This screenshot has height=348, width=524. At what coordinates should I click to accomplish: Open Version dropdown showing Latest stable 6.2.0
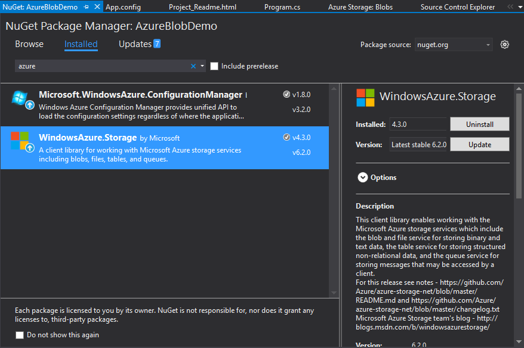coord(418,144)
